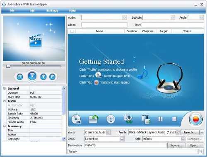
Task: Click the red Rip start button
Action: click(196, 119)
